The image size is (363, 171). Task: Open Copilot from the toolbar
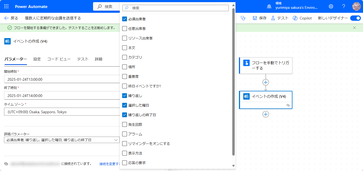pos(302,18)
